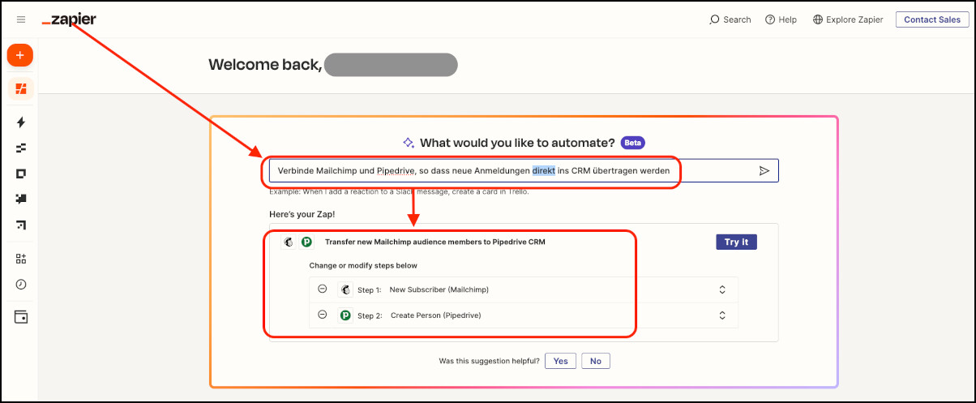Open the Tables icon in sidebar

[x=21, y=148]
